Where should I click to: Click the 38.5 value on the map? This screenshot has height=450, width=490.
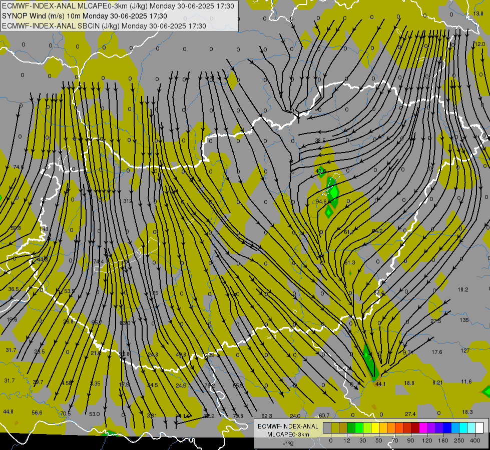tap(320, 141)
